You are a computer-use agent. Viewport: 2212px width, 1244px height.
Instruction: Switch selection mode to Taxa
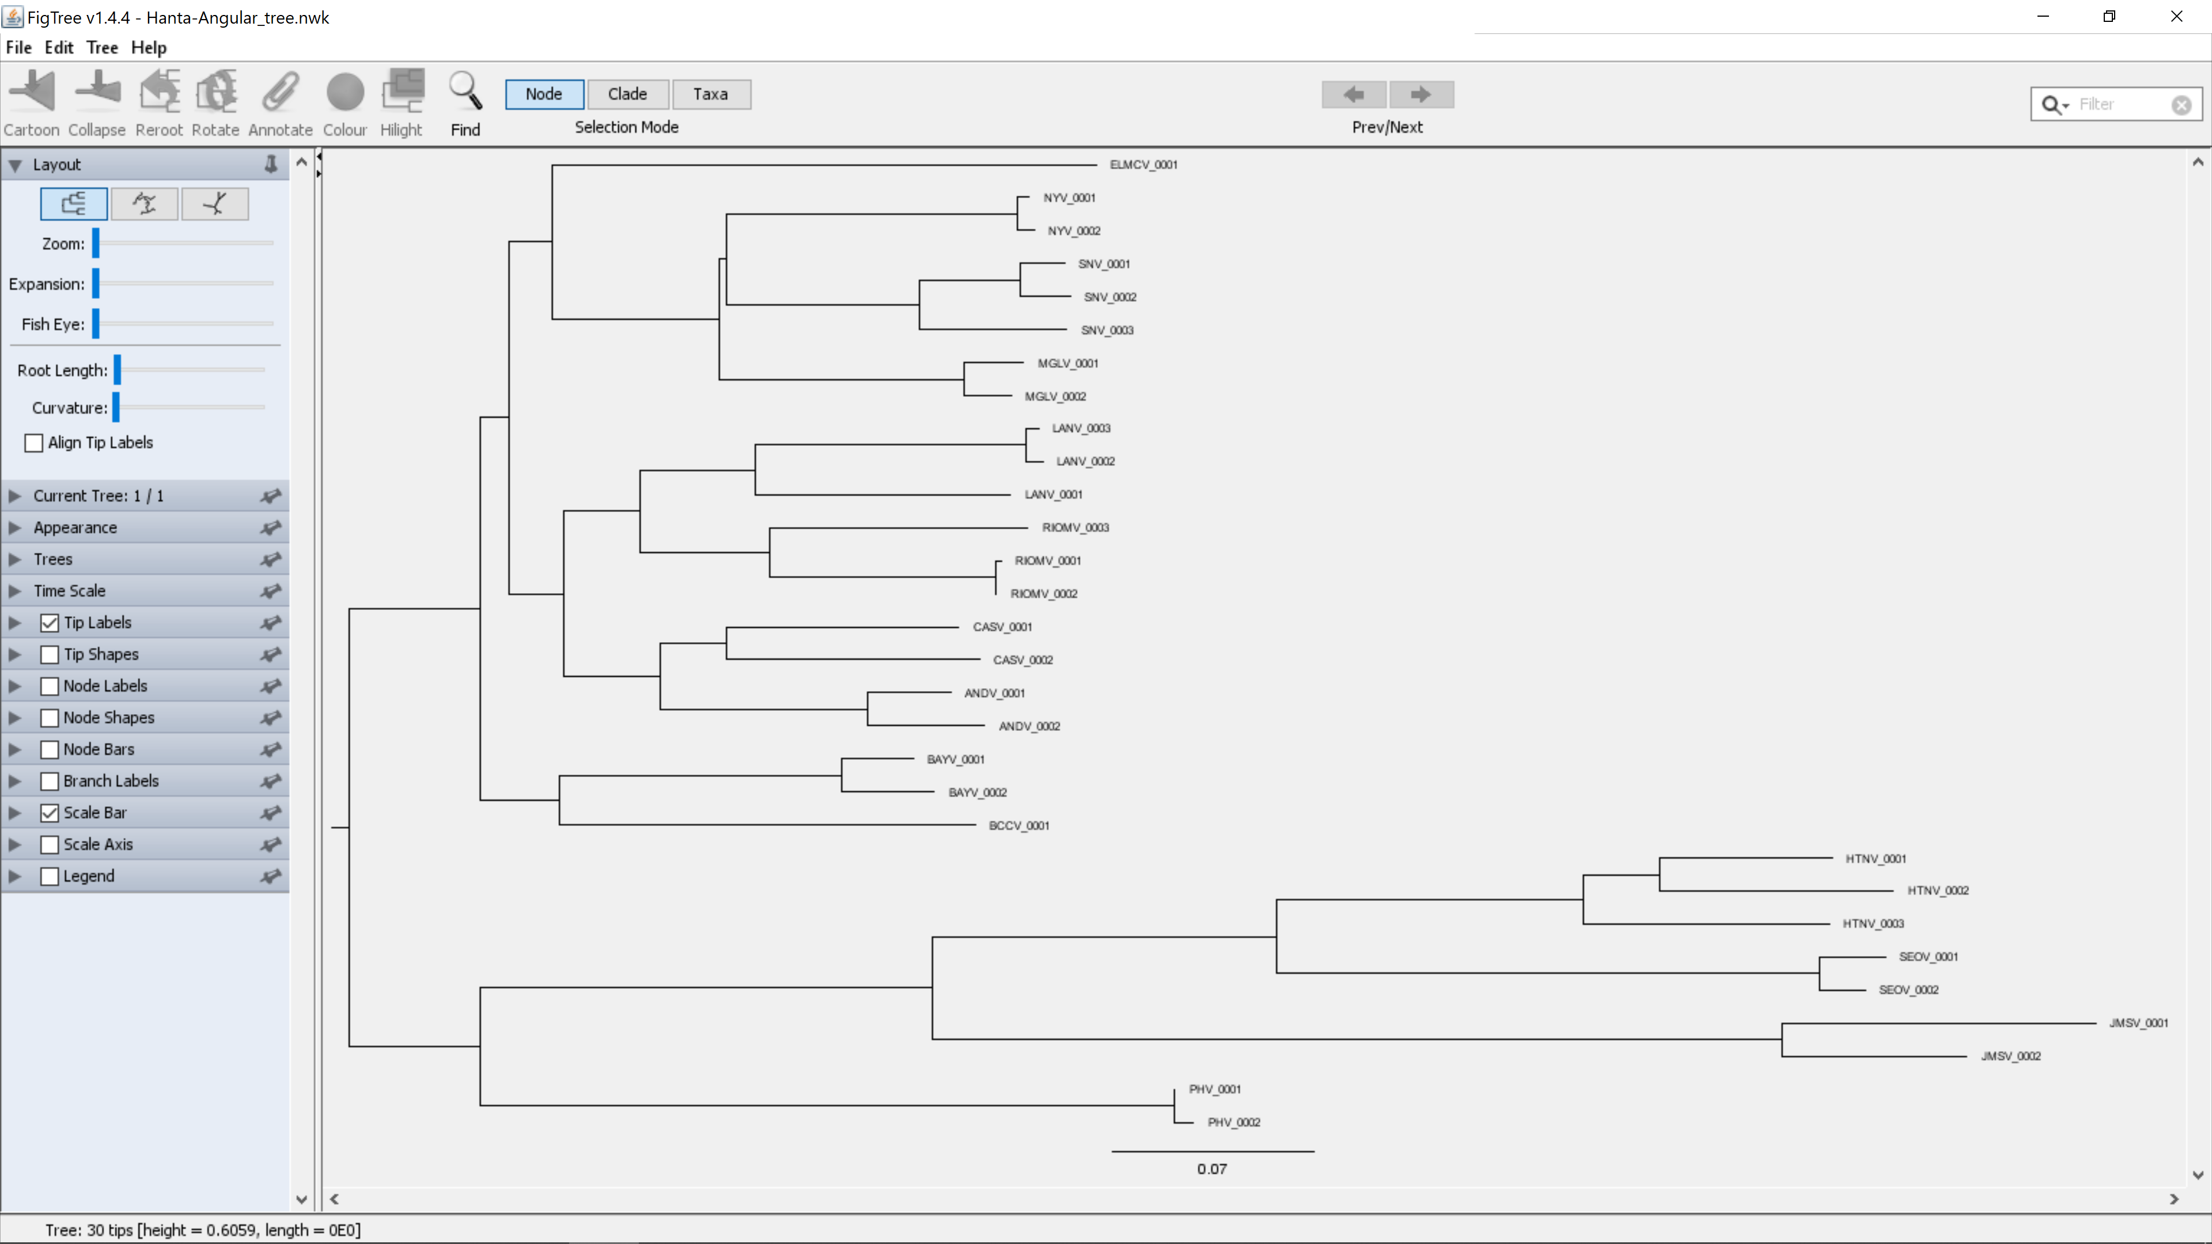click(x=712, y=94)
